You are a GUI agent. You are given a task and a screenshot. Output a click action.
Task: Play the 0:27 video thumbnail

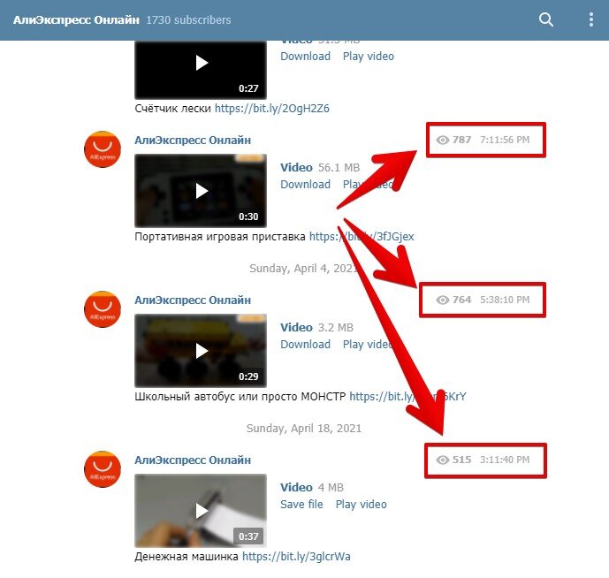click(201, 70)
